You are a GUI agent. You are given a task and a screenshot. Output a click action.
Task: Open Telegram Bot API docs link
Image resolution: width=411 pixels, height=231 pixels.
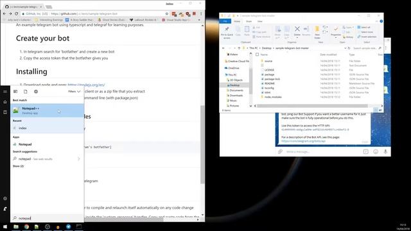click(303, 141)
